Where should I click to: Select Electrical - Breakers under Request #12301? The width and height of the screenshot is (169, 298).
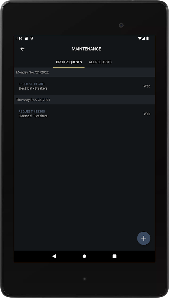pyautogui.click(x=33, y=88)
